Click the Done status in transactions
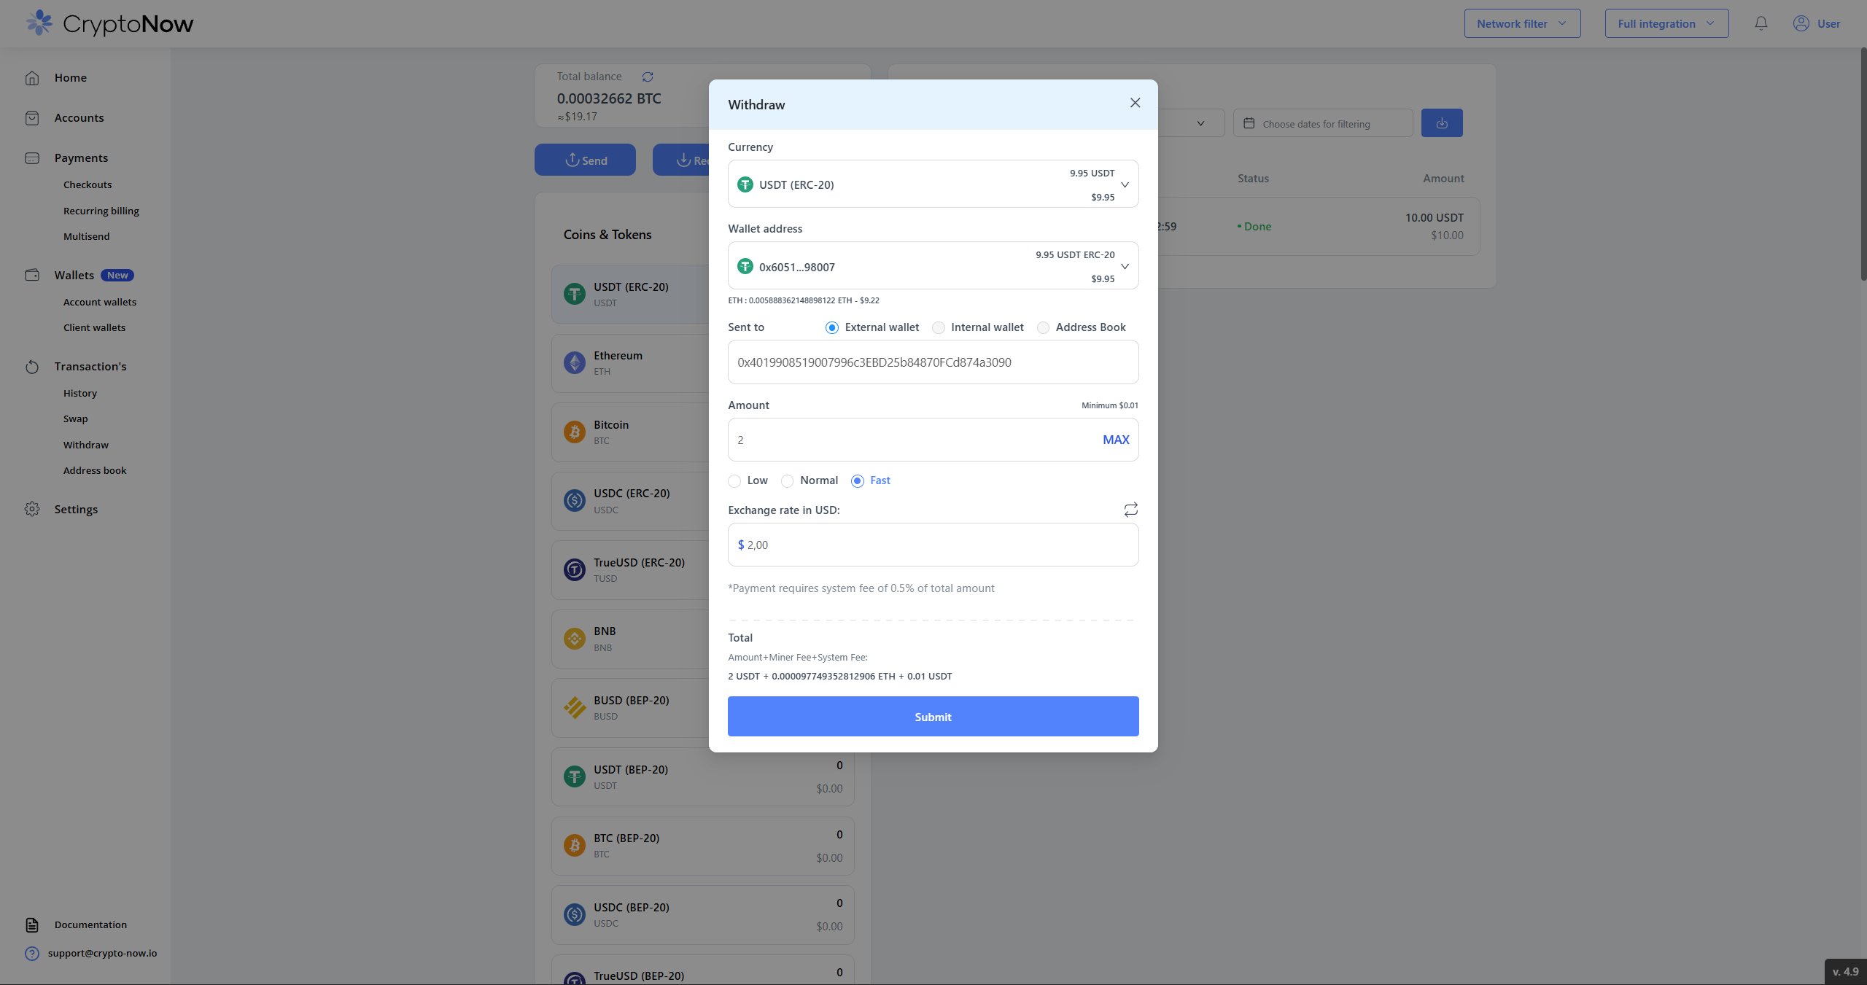Screen dimensions: 1867x985 pyautogui.click(x=1254, y=227)
